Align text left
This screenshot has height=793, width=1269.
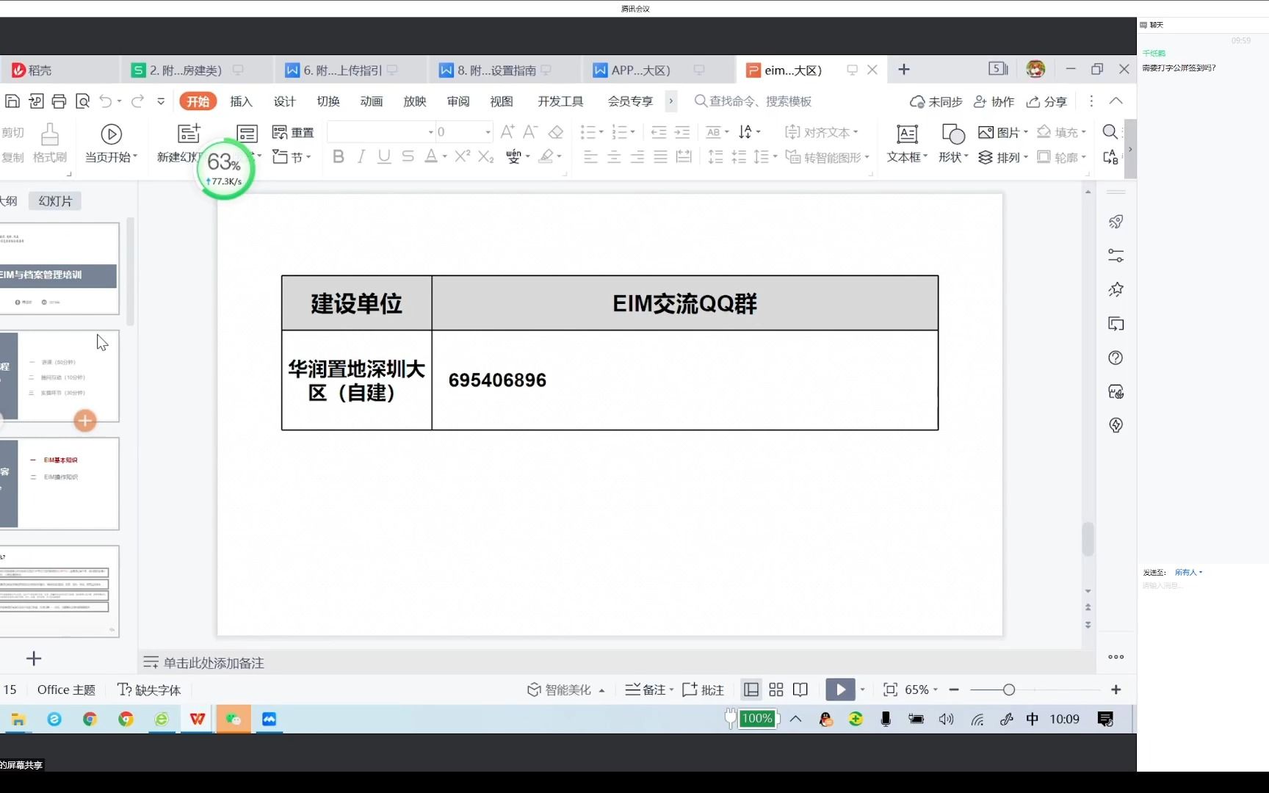click(590, 156)
